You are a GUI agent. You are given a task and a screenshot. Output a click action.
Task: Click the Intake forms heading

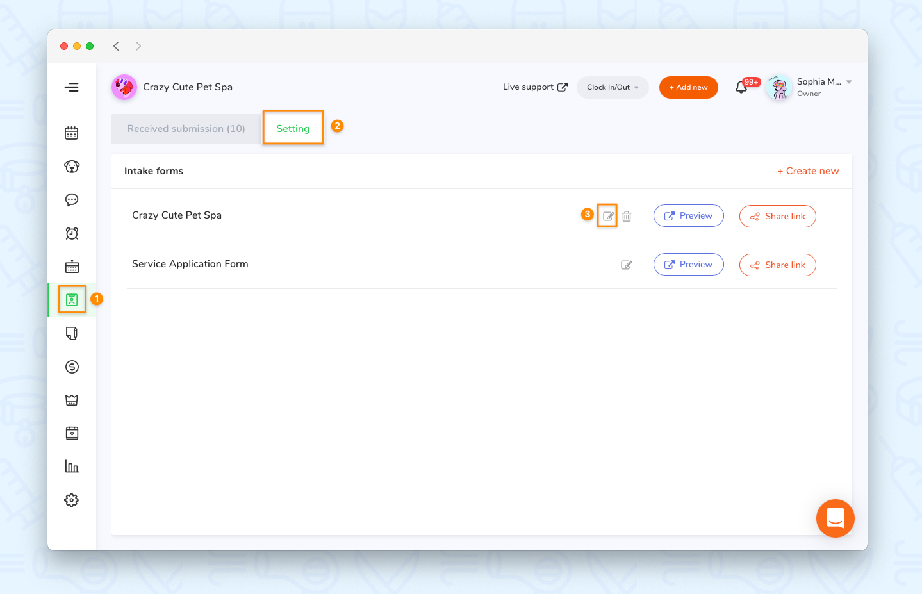pyautogui.click(x=154, y=171)
